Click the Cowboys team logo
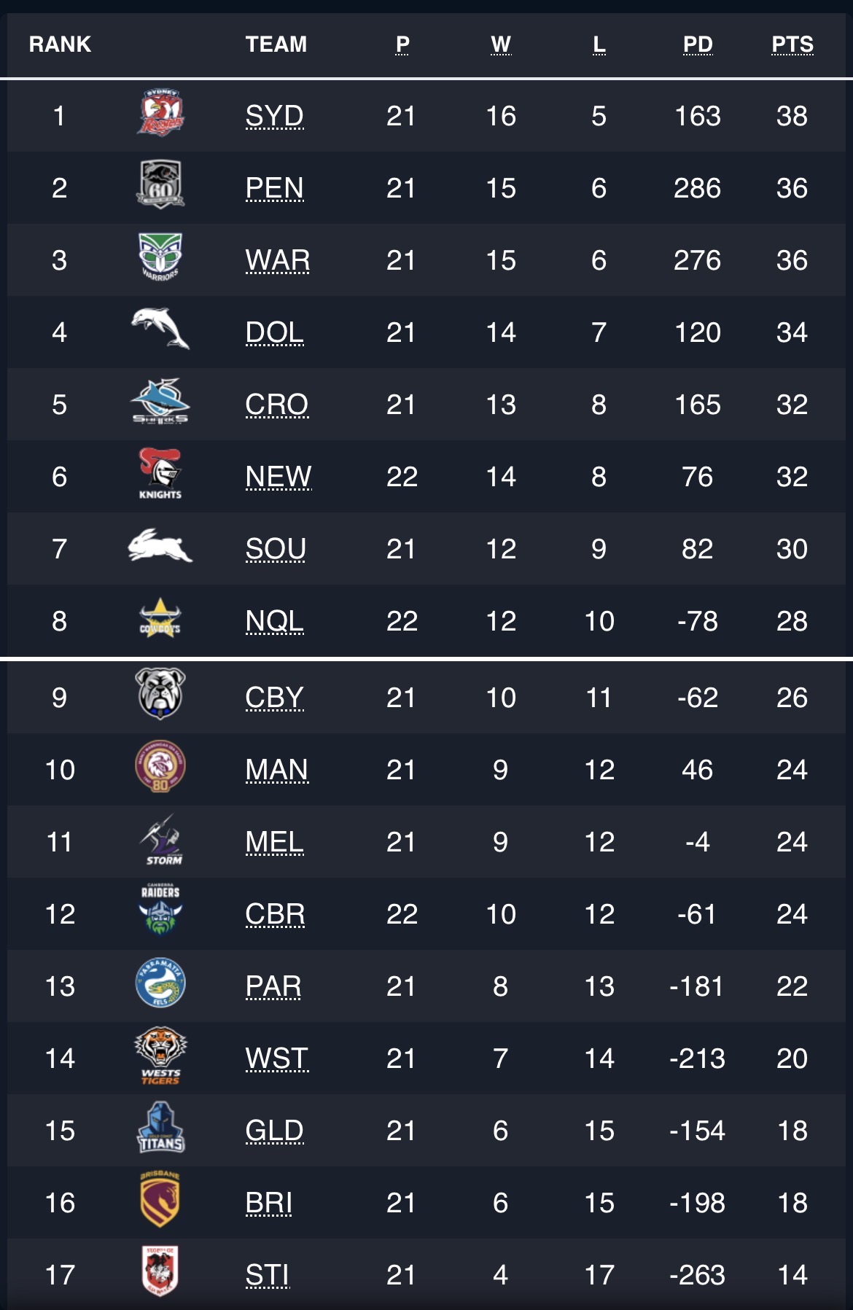The width and height of the screenshot is (853, 1310). [x=160, y=617]
